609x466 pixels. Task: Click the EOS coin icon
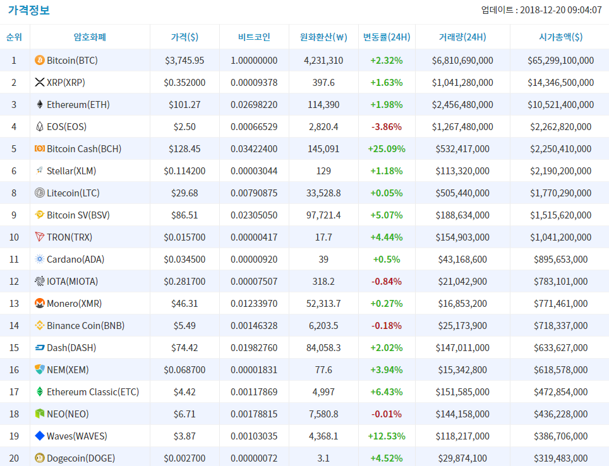coord(40,126)
